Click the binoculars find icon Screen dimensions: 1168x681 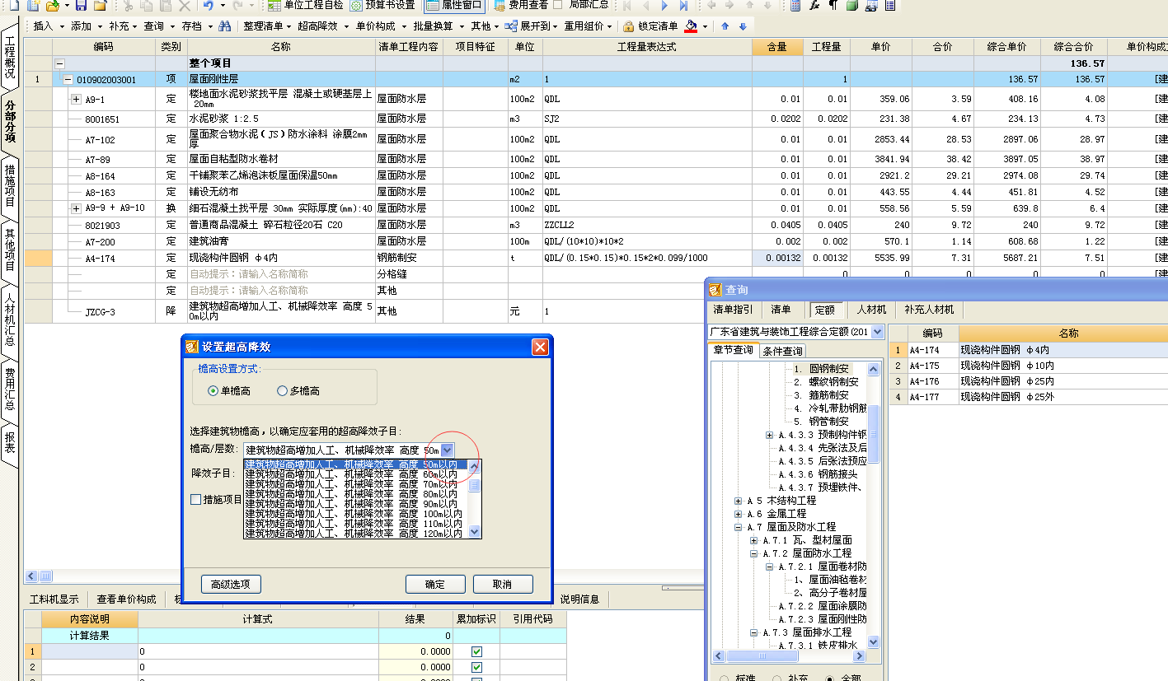coord(224,26)
